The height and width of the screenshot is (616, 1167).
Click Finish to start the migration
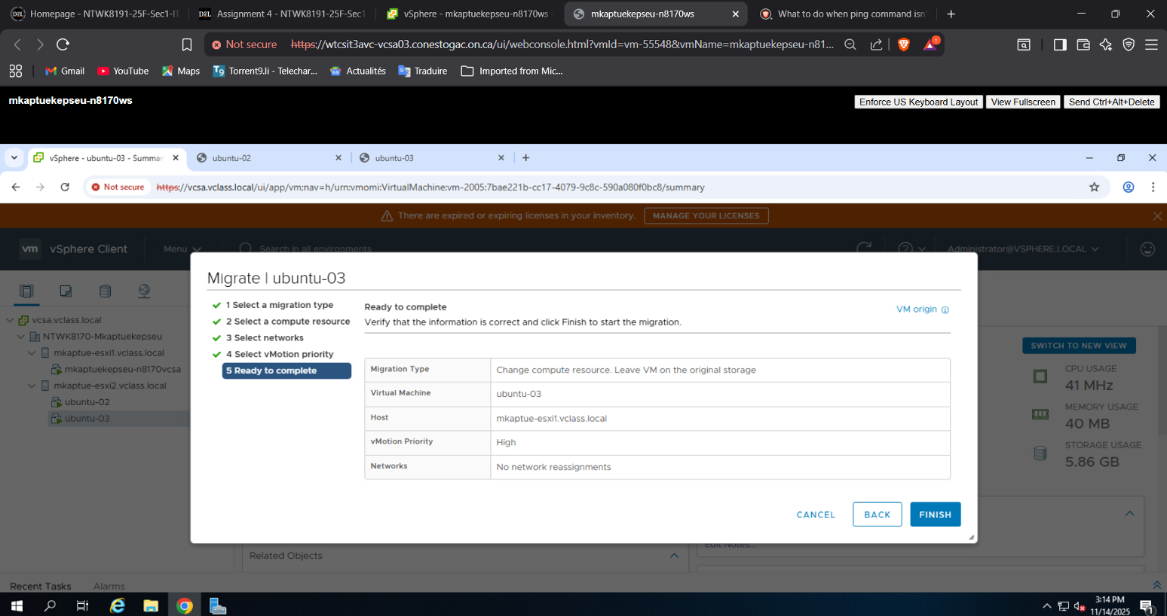tap(935, 514)
